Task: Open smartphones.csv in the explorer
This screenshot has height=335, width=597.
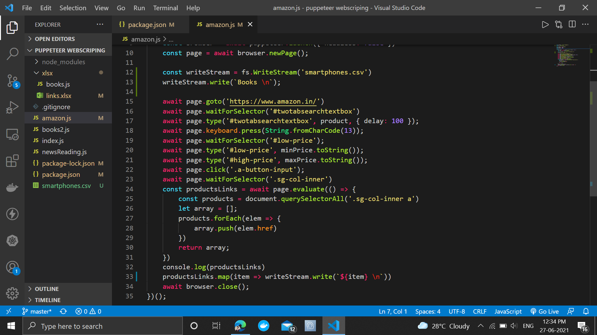Action: [66, 186]
